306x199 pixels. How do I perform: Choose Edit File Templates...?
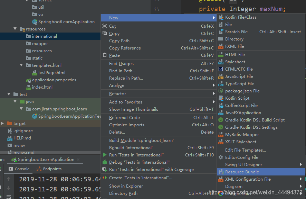pos(261,150)
